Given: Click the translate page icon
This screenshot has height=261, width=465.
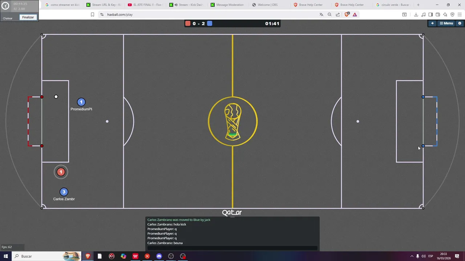Looking at the screenshot, I should (321, 14).
